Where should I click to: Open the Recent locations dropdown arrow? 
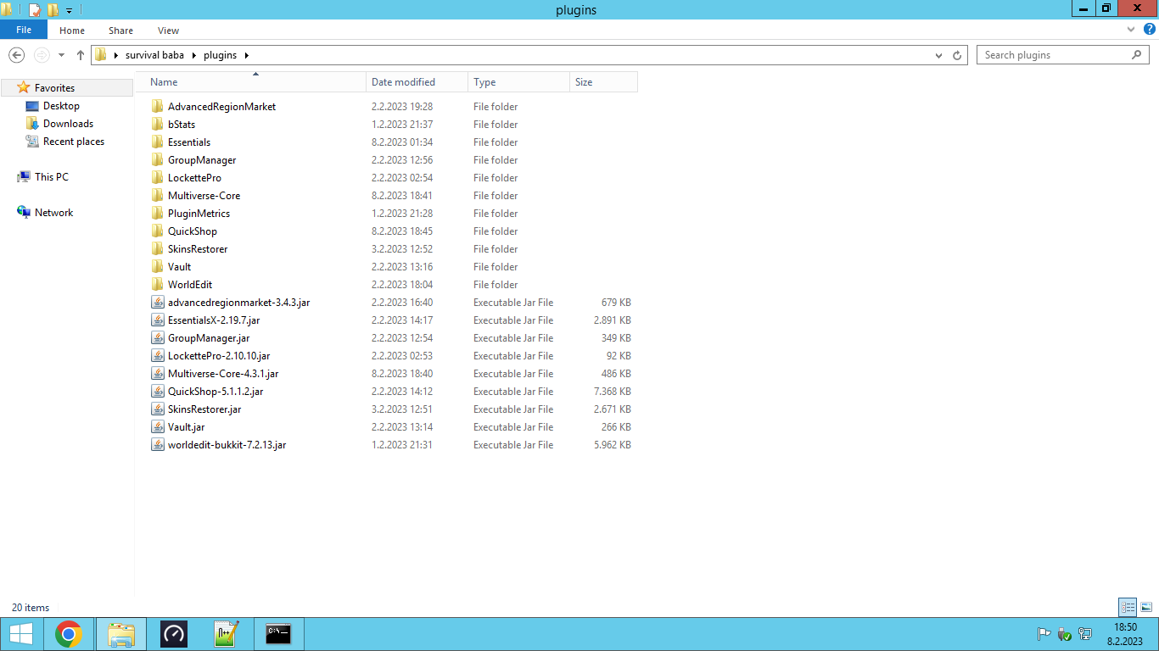pyautogui.click(x=61, y=55)
